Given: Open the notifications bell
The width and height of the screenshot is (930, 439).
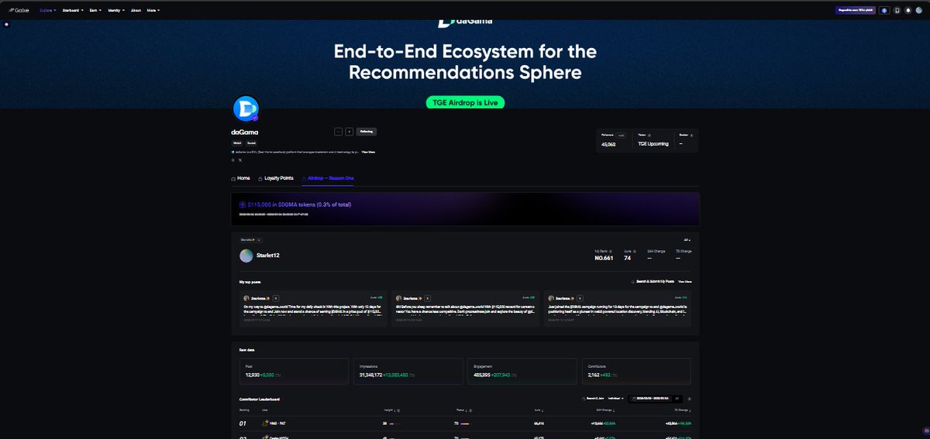Looking at the screenshot, I should pyautogui.click(x=908, y=11).
